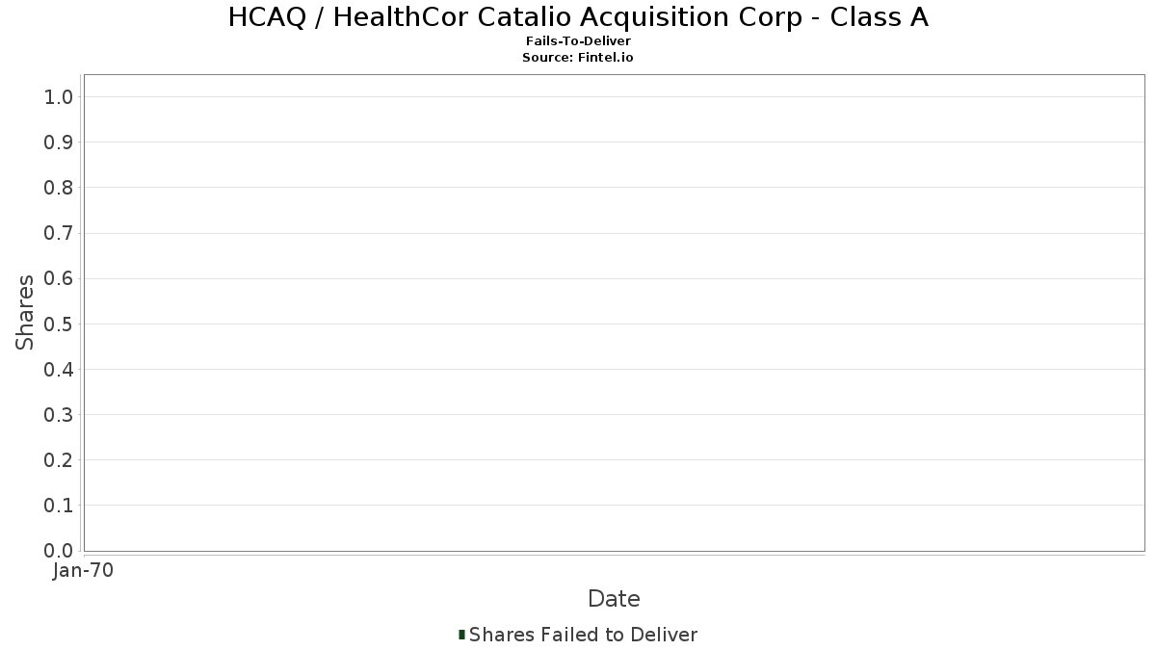Click the green Shares Failed to Deliver legend swatch
The image size is (1156, 650).
coord(461,635)
